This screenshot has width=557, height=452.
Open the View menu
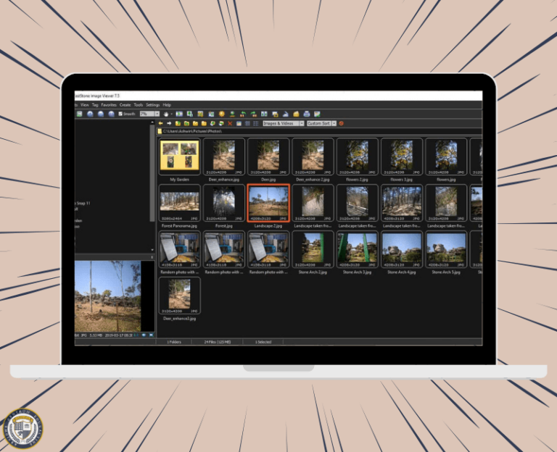coord(85,105)
